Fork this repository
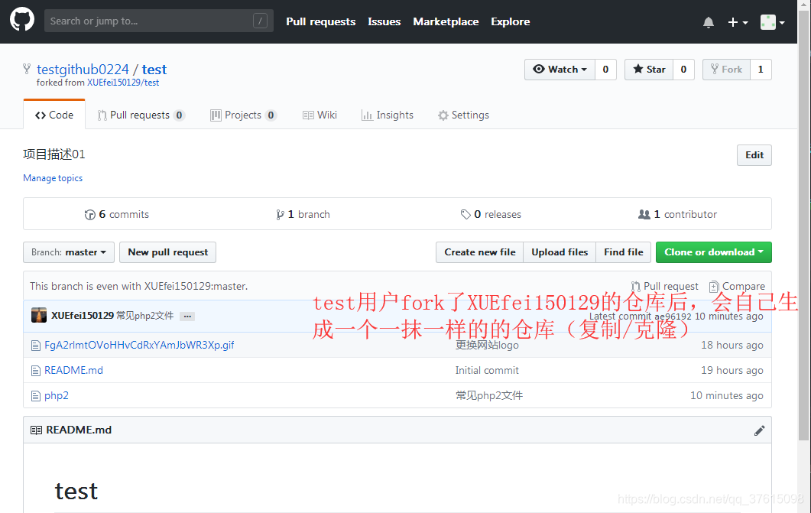This screenshot has width=811, height=513. pyautogui.click(x=725, y=69)
